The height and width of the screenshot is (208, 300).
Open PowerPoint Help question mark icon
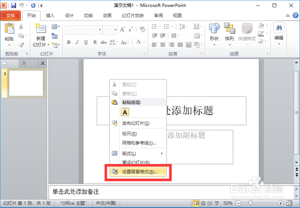tap(295, 15)
